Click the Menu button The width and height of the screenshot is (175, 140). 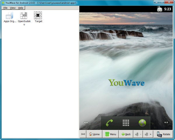pos(111,134)
